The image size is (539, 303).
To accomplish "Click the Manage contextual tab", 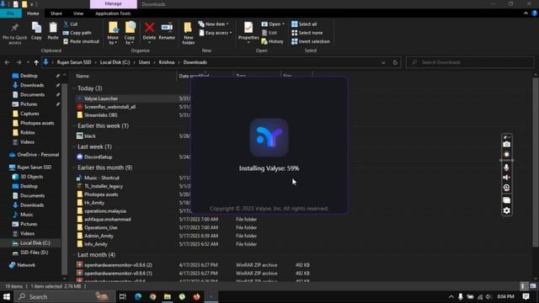I will point(113,3).
